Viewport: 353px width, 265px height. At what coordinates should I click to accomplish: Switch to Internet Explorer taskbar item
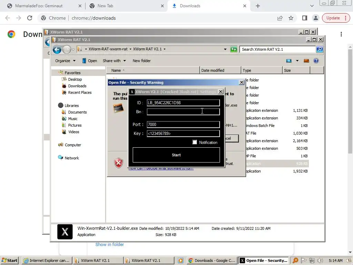tap(47, 261)
